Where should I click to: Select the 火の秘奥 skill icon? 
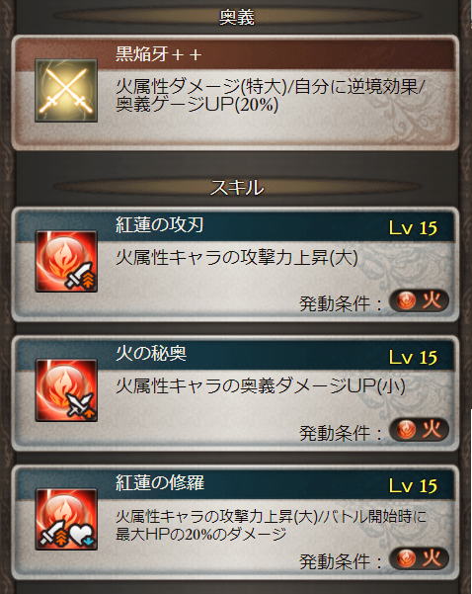click(x=66, y=390)
